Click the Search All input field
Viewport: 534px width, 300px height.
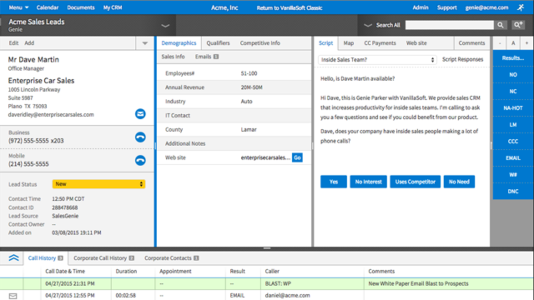click(x=449, y=25)
